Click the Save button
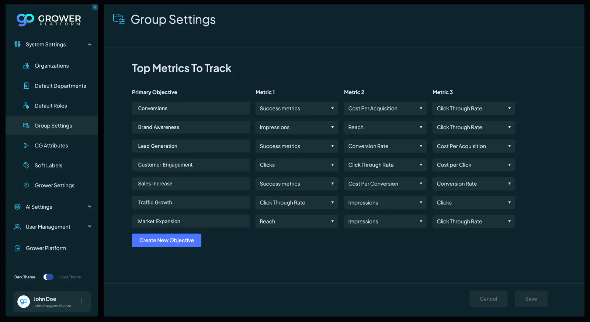 pos(531,299)
